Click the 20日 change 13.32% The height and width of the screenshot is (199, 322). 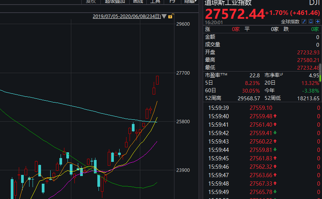tap(310, 83)
